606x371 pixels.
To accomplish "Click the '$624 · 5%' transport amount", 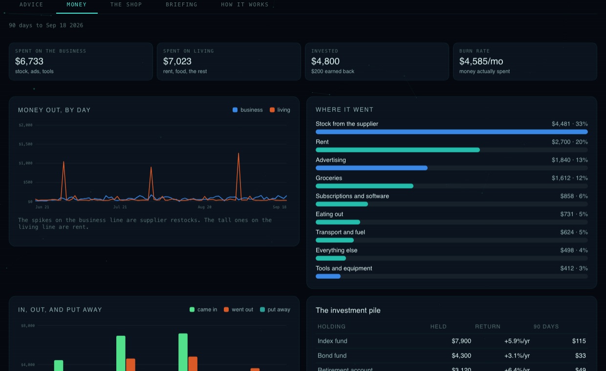I will coord(574,232).
